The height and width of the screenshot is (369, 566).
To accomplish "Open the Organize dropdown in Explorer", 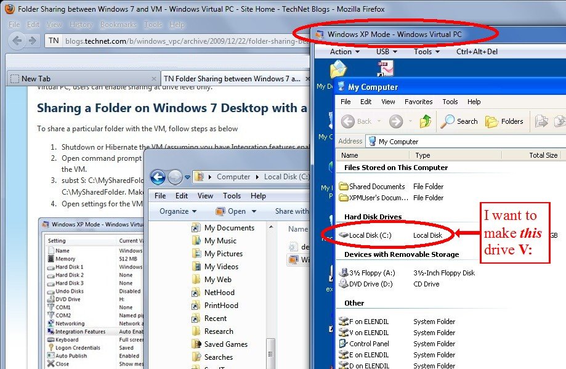I will point(177,211).
